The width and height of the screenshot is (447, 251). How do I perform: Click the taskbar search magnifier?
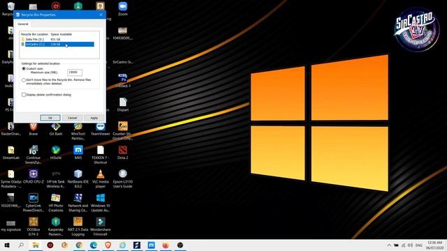[21, 245]
